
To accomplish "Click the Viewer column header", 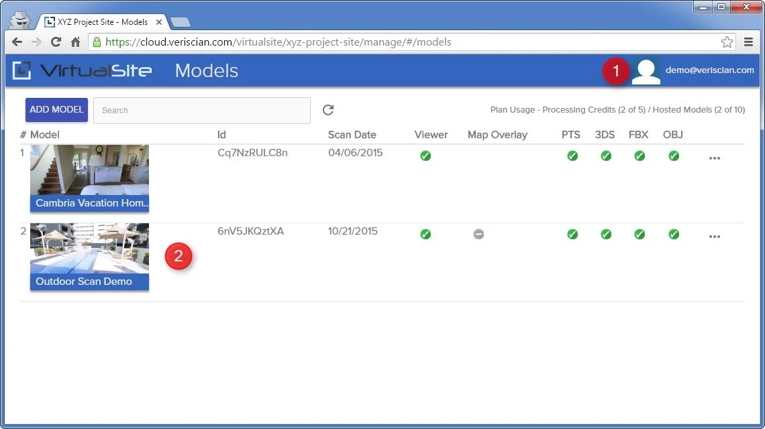I will point(431,135).
